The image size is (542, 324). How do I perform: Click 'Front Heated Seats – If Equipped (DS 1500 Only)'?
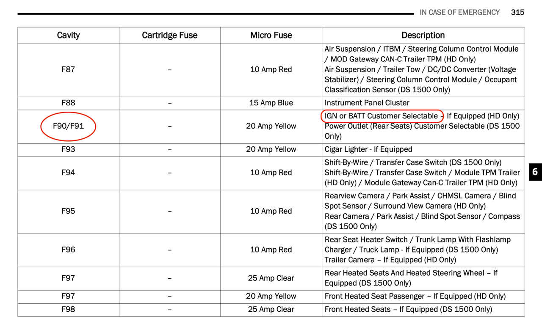(x=408, y=309)
